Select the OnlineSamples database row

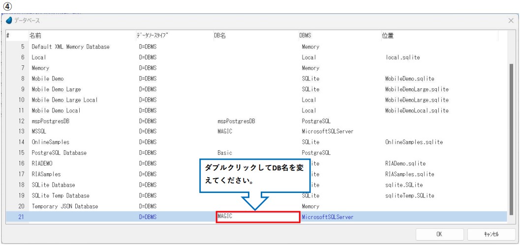(50, 142)
